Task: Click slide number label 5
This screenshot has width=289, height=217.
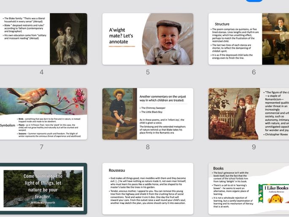Action: (148, 72)
